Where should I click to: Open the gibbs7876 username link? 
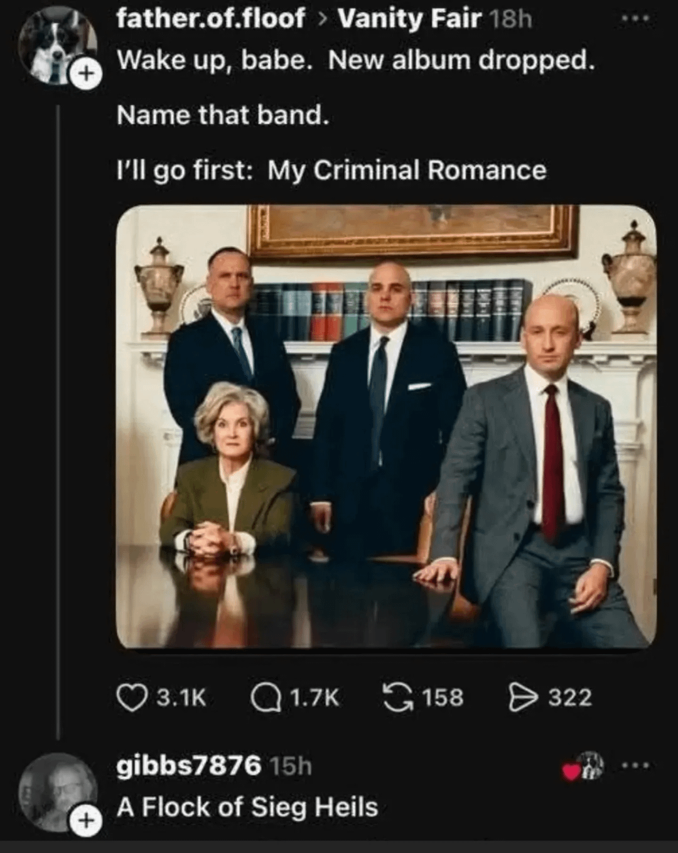click(188, 766)
